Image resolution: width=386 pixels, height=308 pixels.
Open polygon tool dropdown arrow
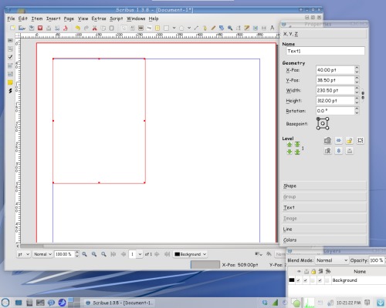(x=189, y=28)
